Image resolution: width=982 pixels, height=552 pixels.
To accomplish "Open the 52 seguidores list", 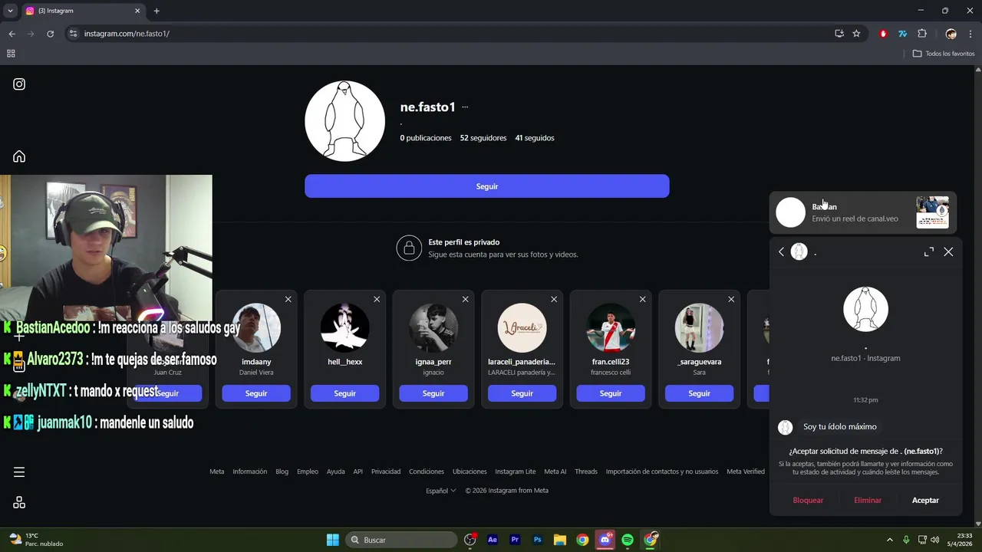I will pyautogui.click(x=483, y=138).
